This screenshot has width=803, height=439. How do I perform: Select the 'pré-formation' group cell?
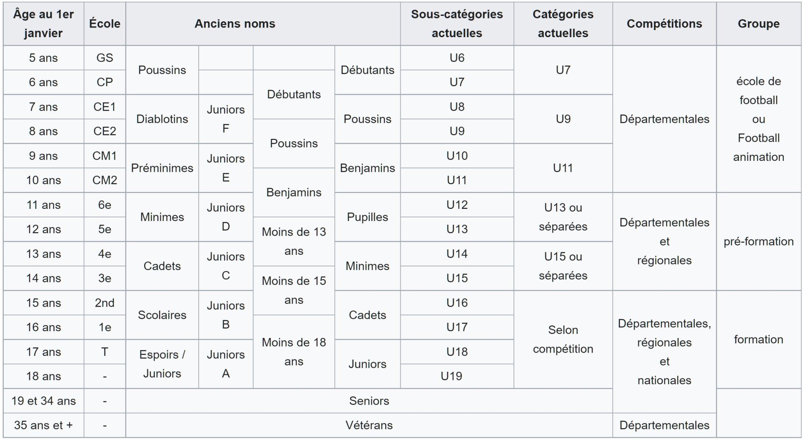(759, 241)
